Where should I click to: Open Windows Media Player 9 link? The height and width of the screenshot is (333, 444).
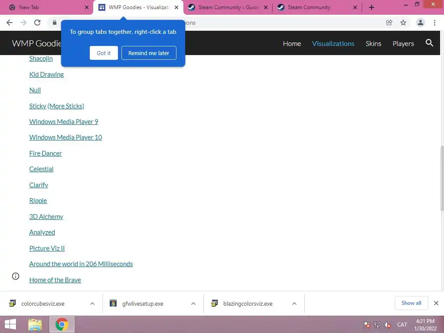64,122
